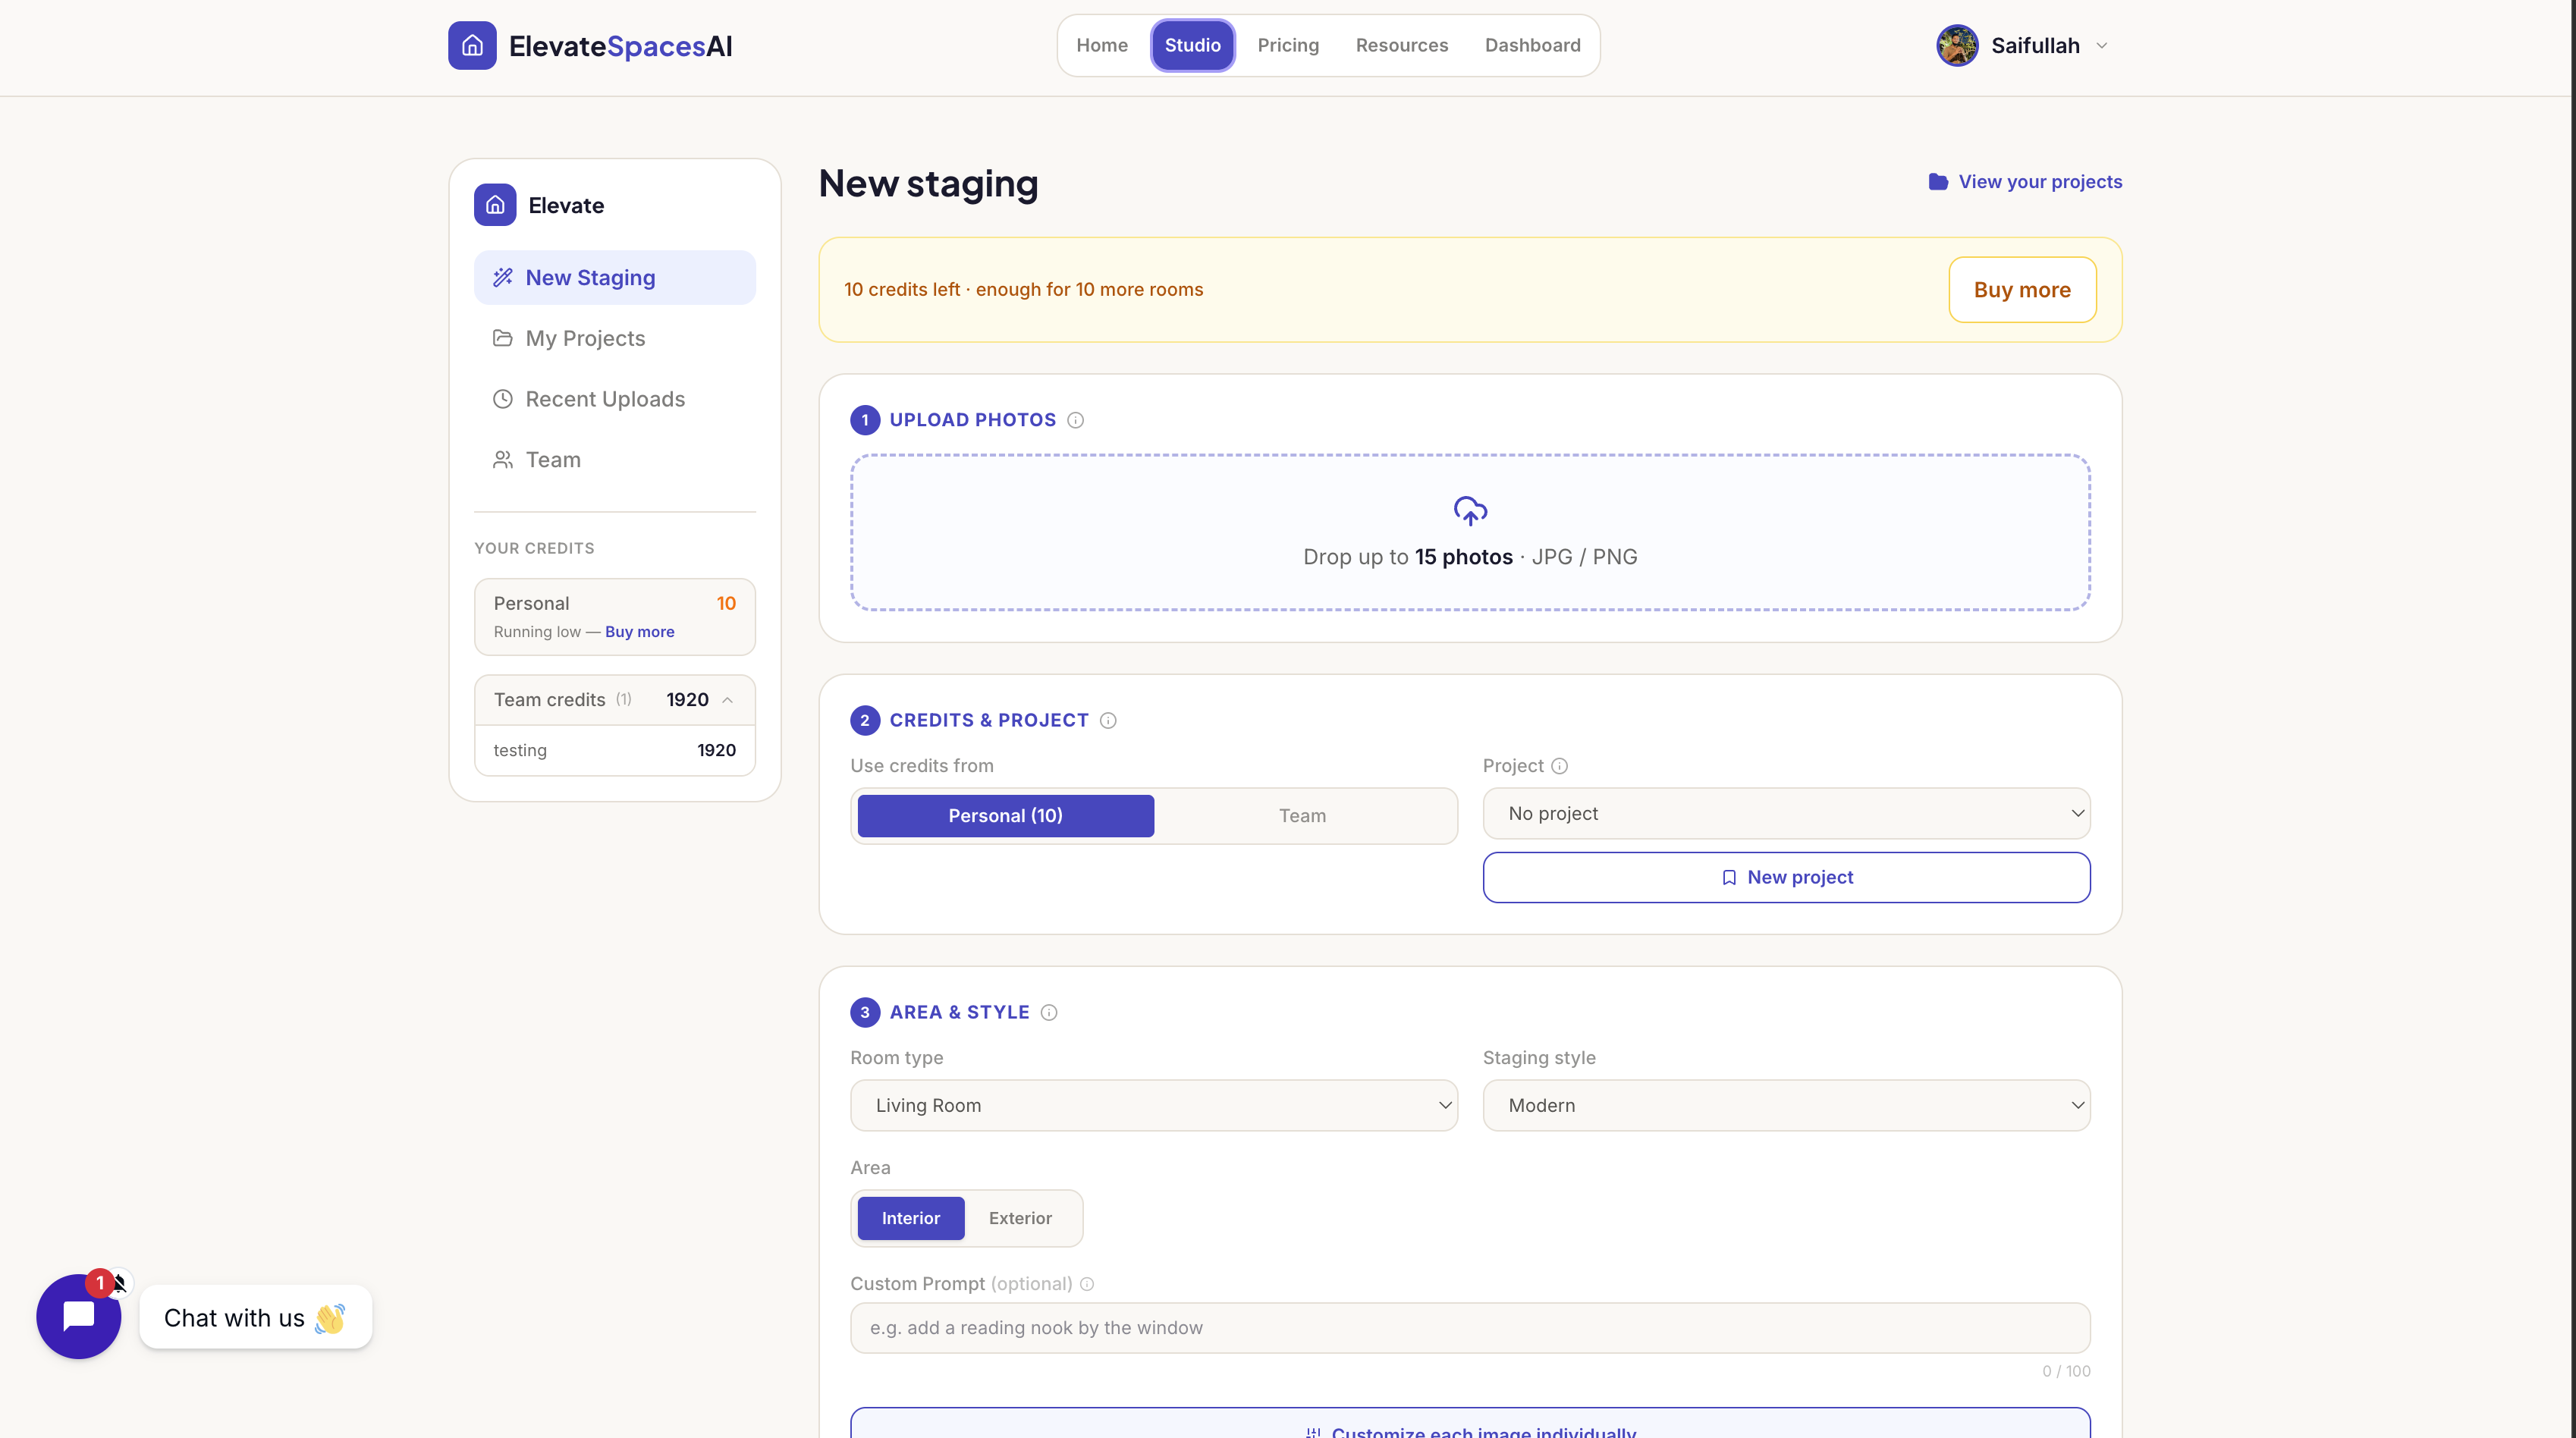The width and height of the screenshot is (2576, 1438).
Task: Click info icon next to Custom Prompt
Action: (1087, 1284)
